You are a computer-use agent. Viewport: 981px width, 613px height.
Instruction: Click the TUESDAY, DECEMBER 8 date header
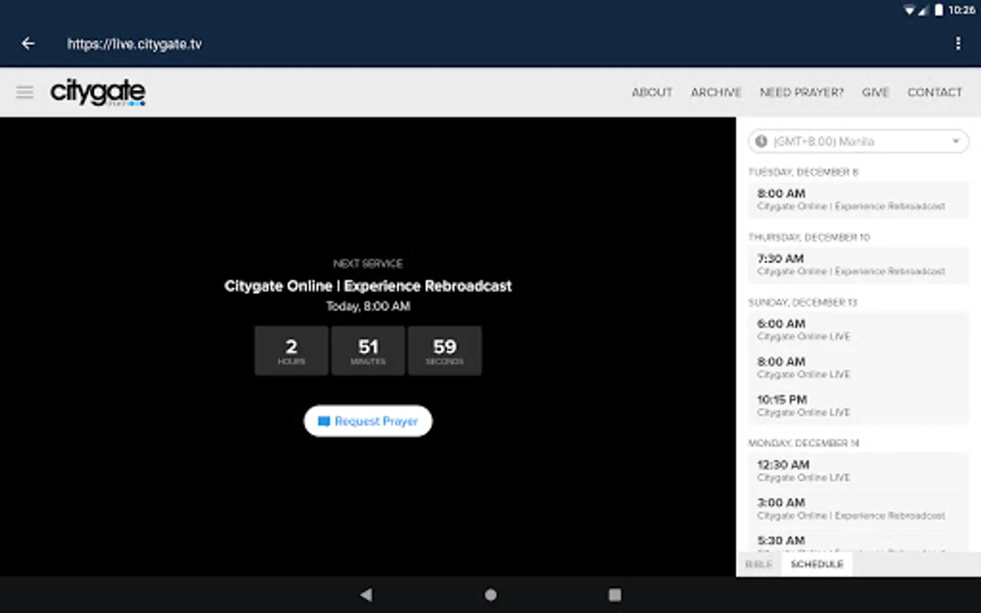coord(803,172)
